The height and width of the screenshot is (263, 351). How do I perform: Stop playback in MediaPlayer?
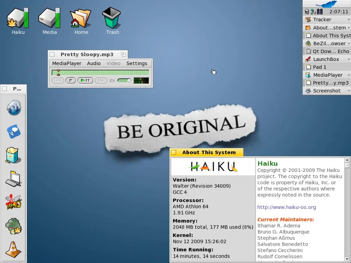click(71, 81)
